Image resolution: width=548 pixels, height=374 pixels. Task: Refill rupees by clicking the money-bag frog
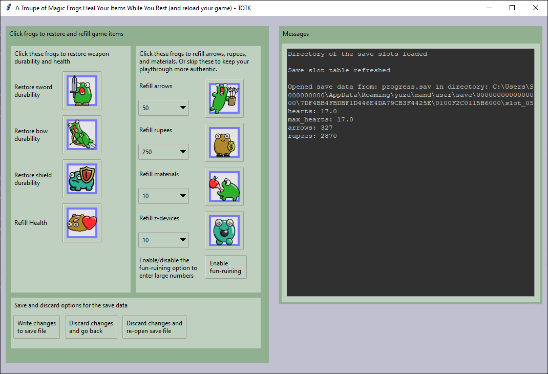(224, 142)
